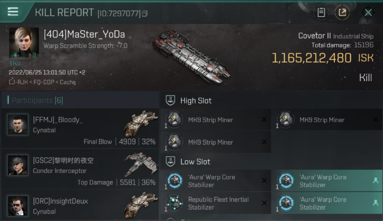Collapse the Low Slot section

(170, 161)
